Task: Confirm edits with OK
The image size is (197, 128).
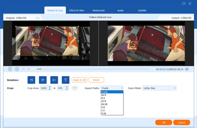Action: pyautogui.click(x=164, y=122)
